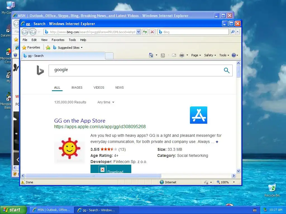Click the IE page icon in the gg - Search title bar
This screenshot has height=214, width=286.
coord(23,24)
